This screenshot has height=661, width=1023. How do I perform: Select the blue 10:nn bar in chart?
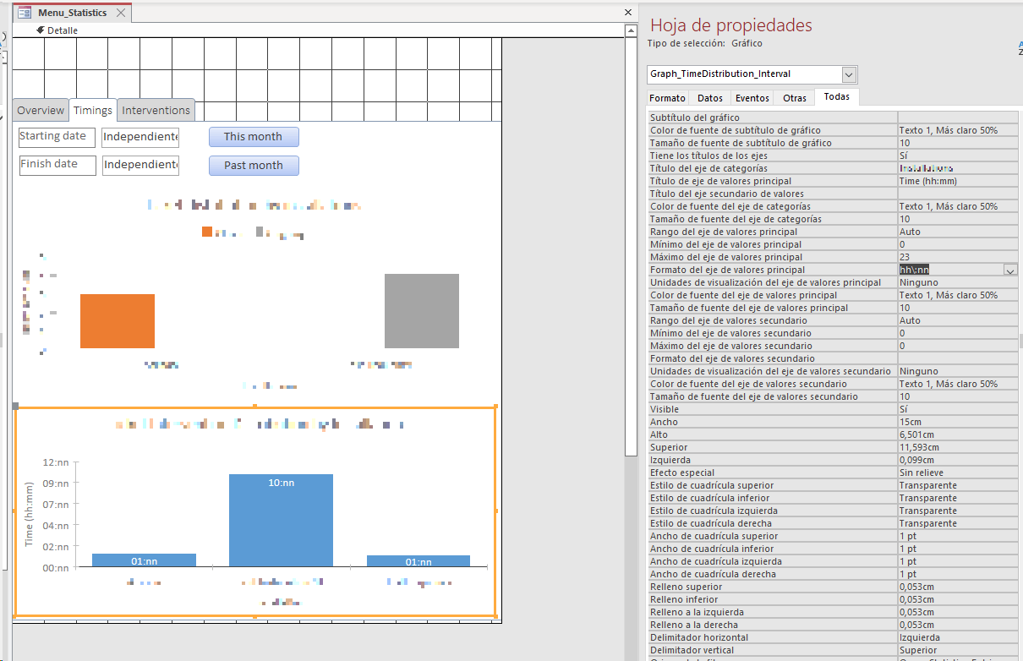point(281,520)
